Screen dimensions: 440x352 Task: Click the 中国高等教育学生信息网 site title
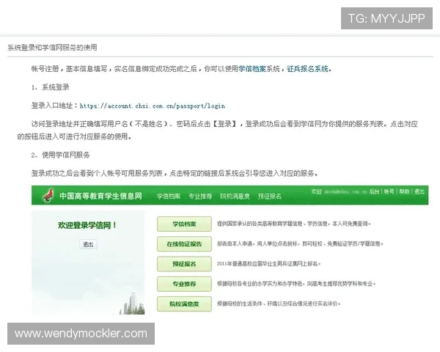click(x=100, y=196)
